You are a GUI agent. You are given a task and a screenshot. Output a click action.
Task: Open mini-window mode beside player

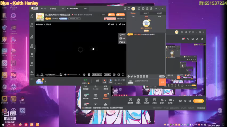coord(122,38)
